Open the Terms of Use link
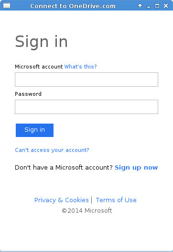 click(x=116, y=200)
